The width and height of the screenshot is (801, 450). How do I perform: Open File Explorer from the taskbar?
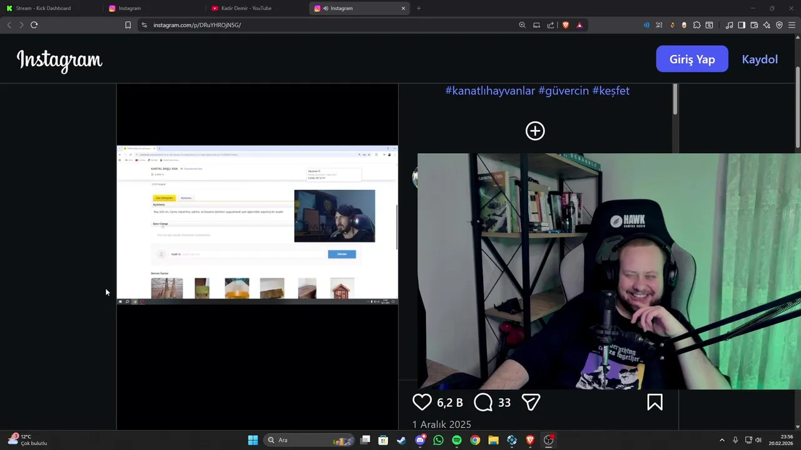tap(493, 440)
